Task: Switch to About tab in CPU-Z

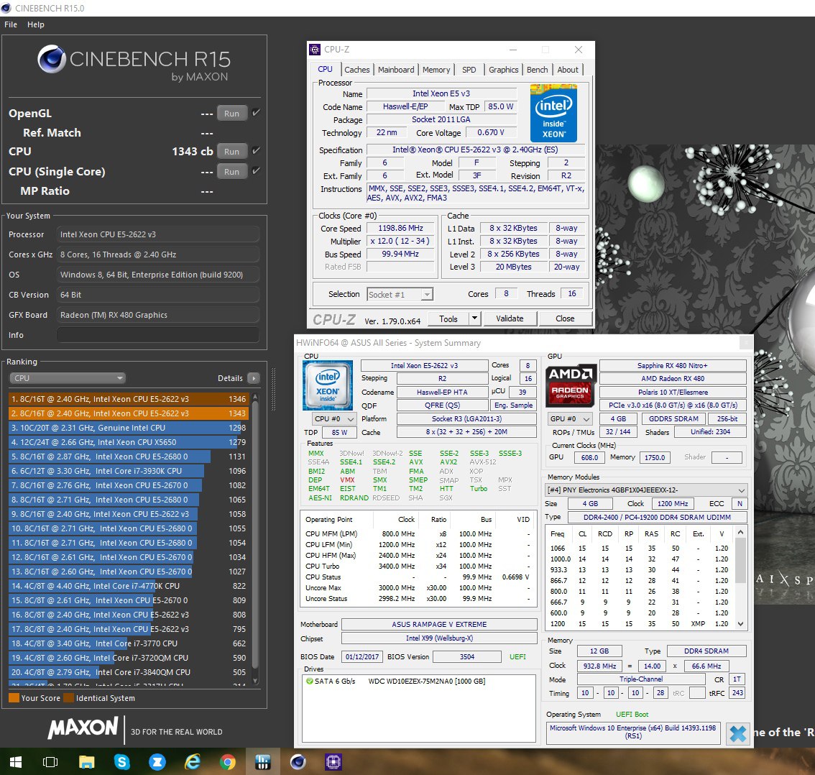Action: pyautogui.click(x=568, y=70)
